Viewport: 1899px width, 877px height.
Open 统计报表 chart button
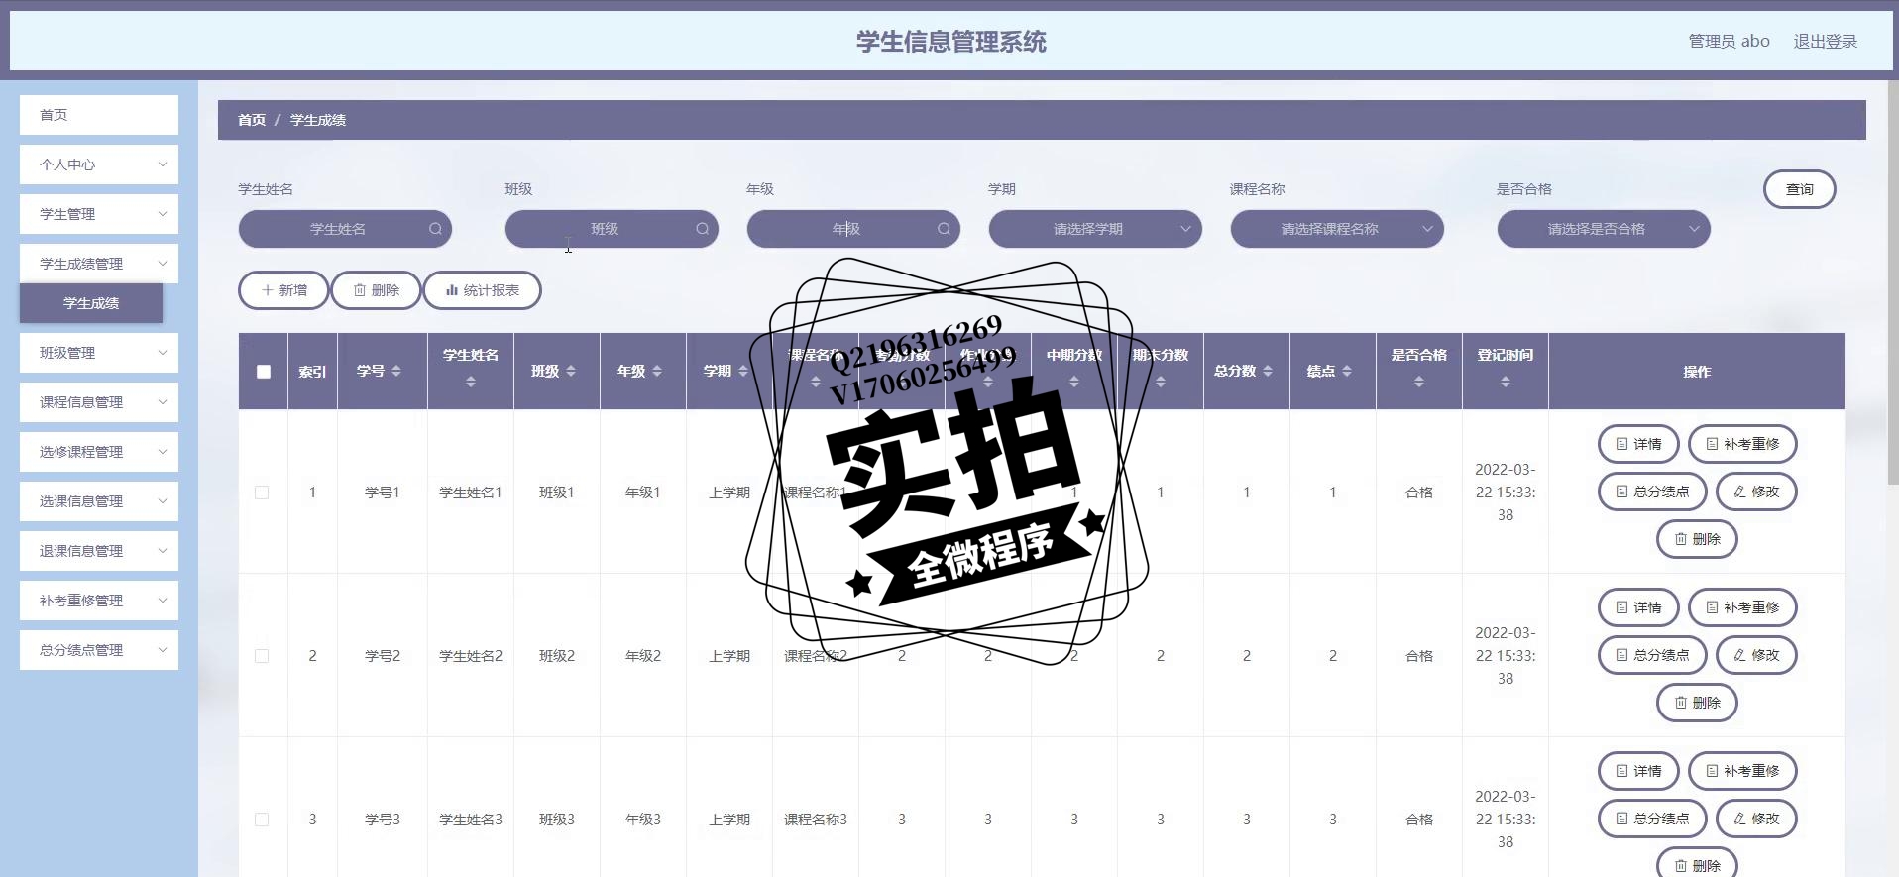pyautogui.click(x=482, y=290)
